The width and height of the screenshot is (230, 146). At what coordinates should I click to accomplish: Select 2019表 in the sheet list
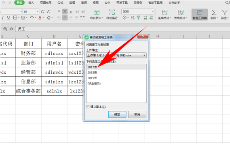tap(116, 78)
